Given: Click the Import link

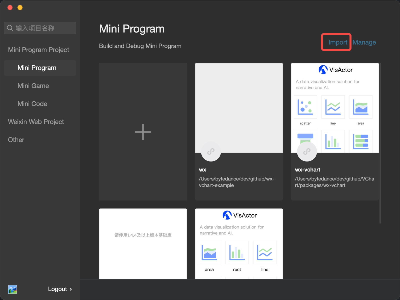Looking at the screenshot, I should 338,42.
